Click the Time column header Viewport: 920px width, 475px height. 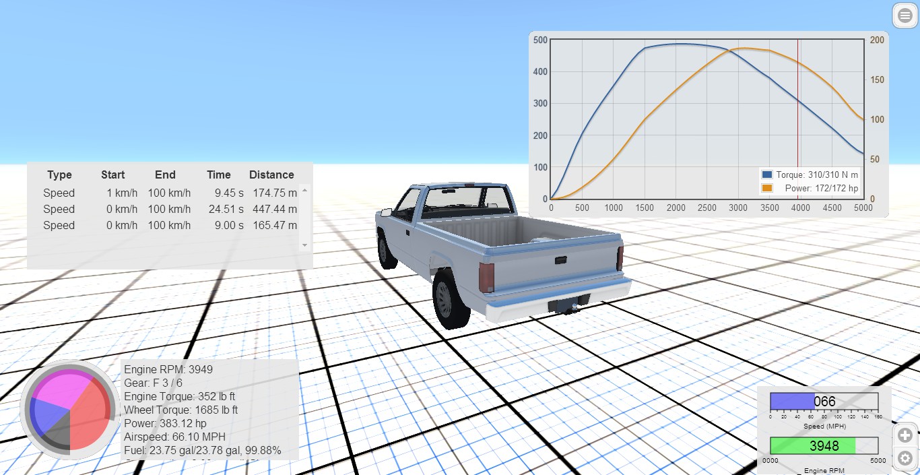(219, 175)
